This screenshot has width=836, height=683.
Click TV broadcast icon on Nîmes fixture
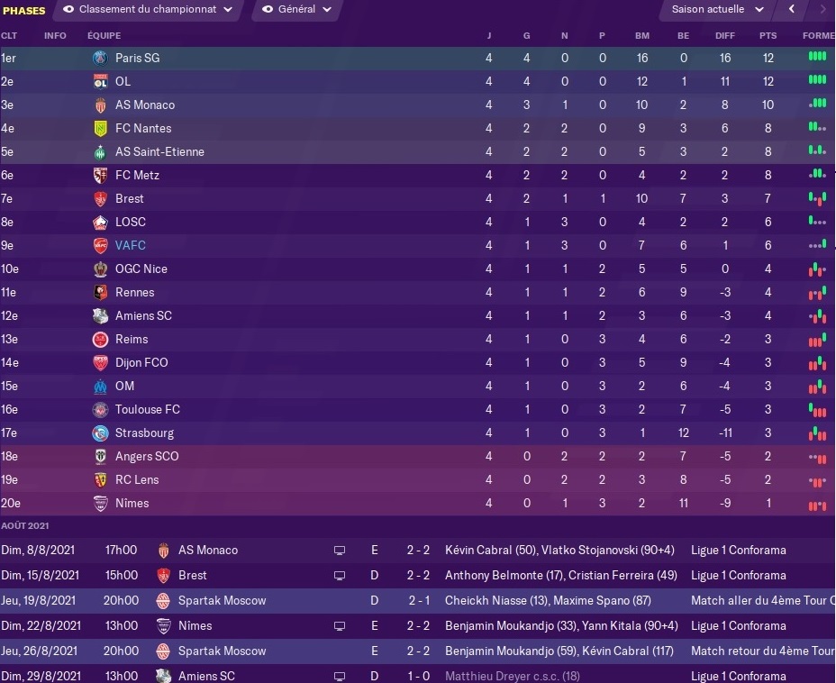pyautogui.click(x=340, y=626)
